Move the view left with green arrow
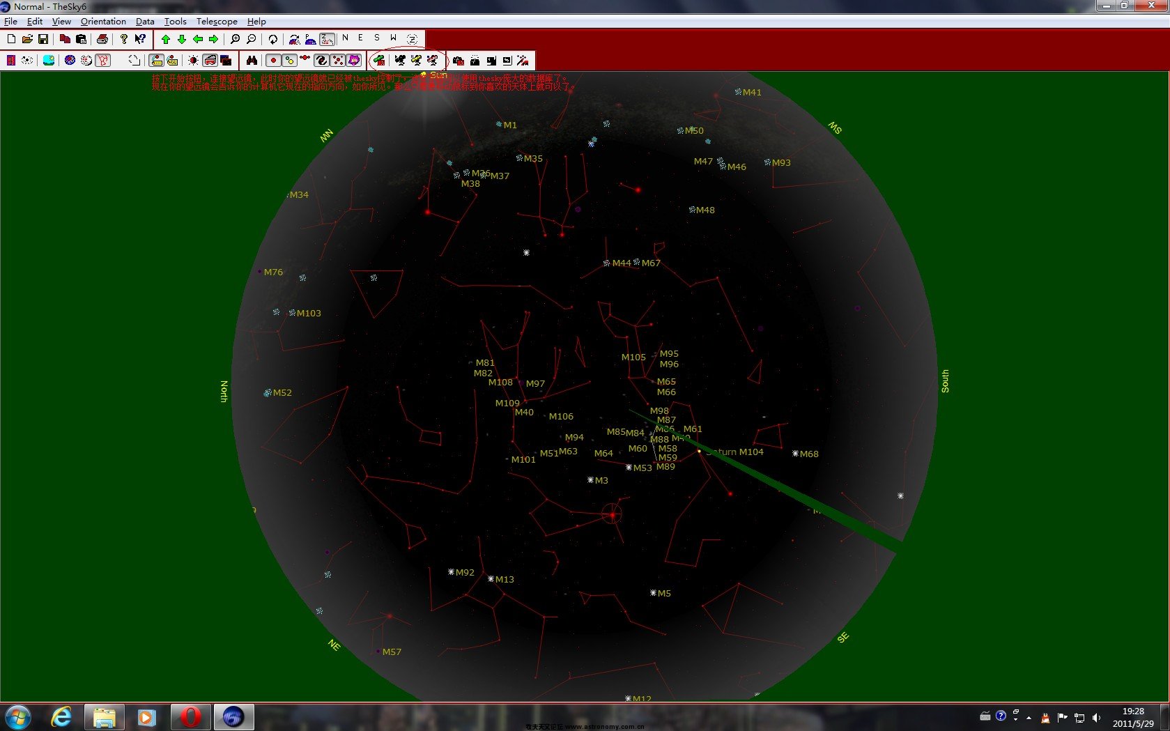The image size is (1170, 731). tap(198, 40)
